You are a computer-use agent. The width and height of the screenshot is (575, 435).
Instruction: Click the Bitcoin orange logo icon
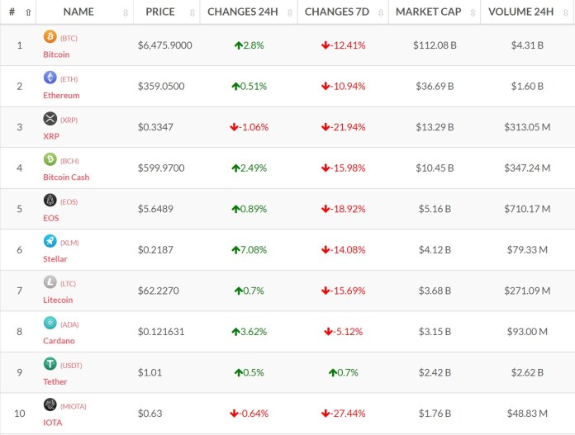coord(50,36)
